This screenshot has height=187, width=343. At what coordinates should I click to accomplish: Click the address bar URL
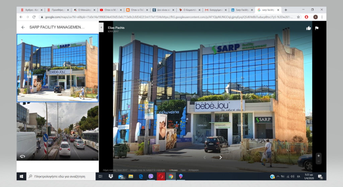point(168,17)
